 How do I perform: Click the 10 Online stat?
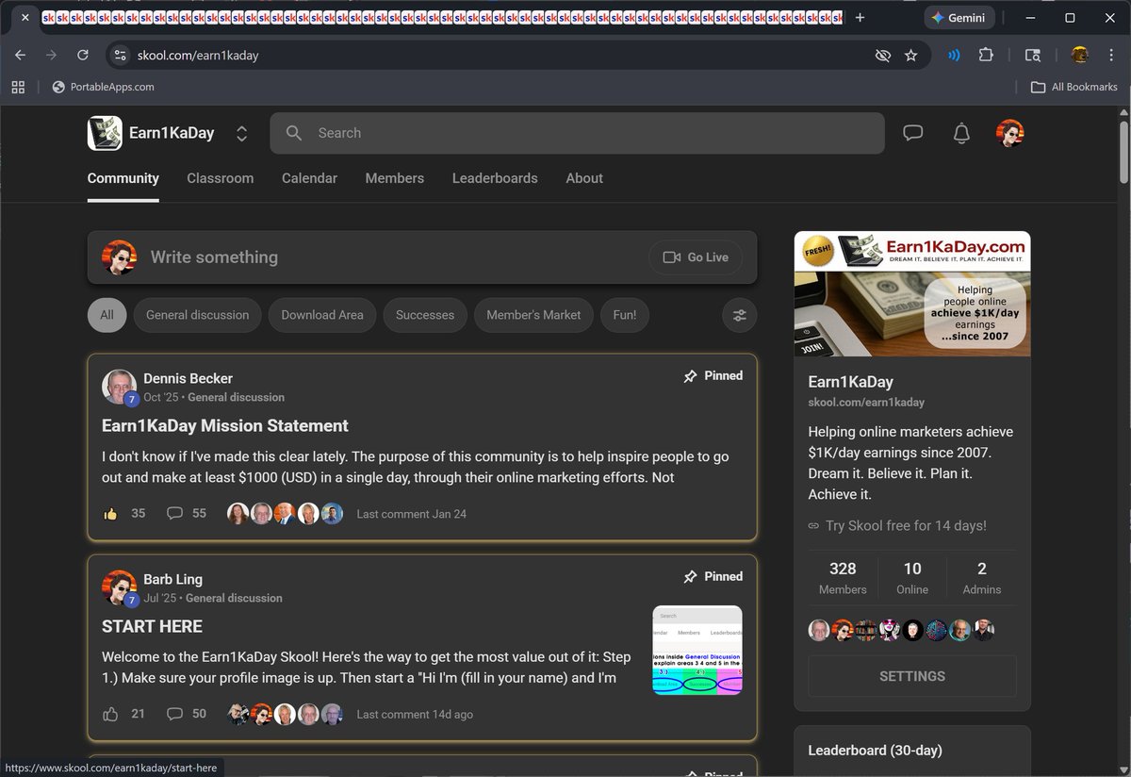pyautogui.click(x=912, y=577)
